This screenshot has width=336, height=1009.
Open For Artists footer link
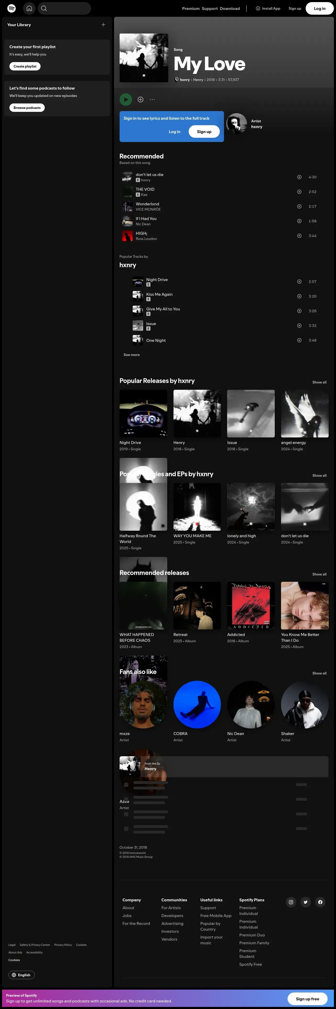pos(171,908)
